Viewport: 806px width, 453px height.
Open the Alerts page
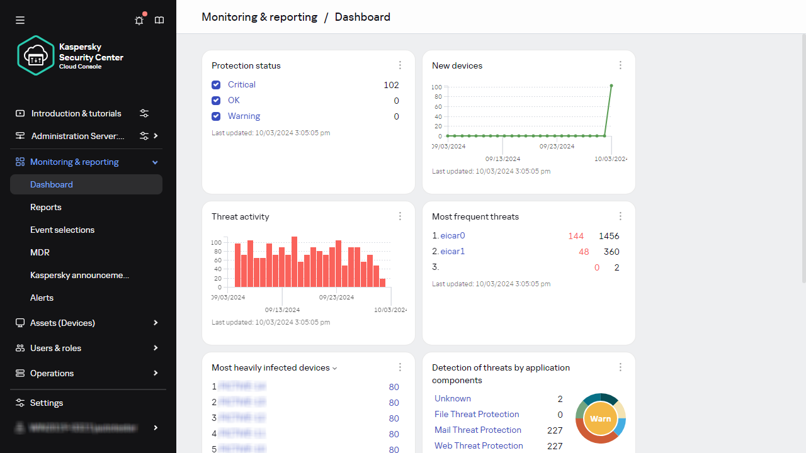point(42,298)
